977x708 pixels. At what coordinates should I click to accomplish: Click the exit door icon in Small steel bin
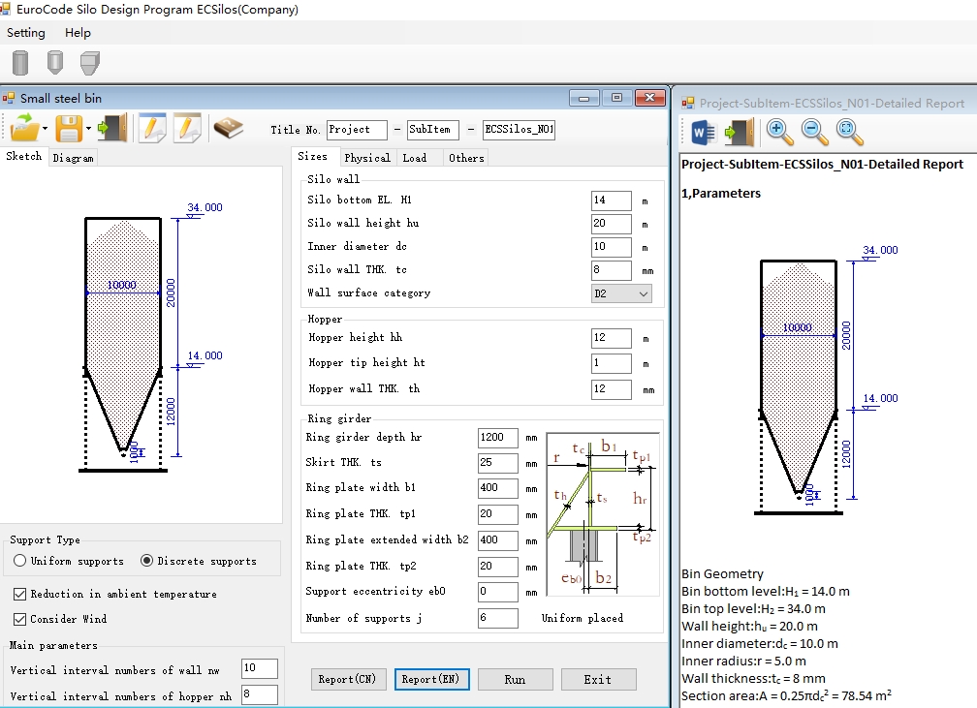(x=112, y=128)
